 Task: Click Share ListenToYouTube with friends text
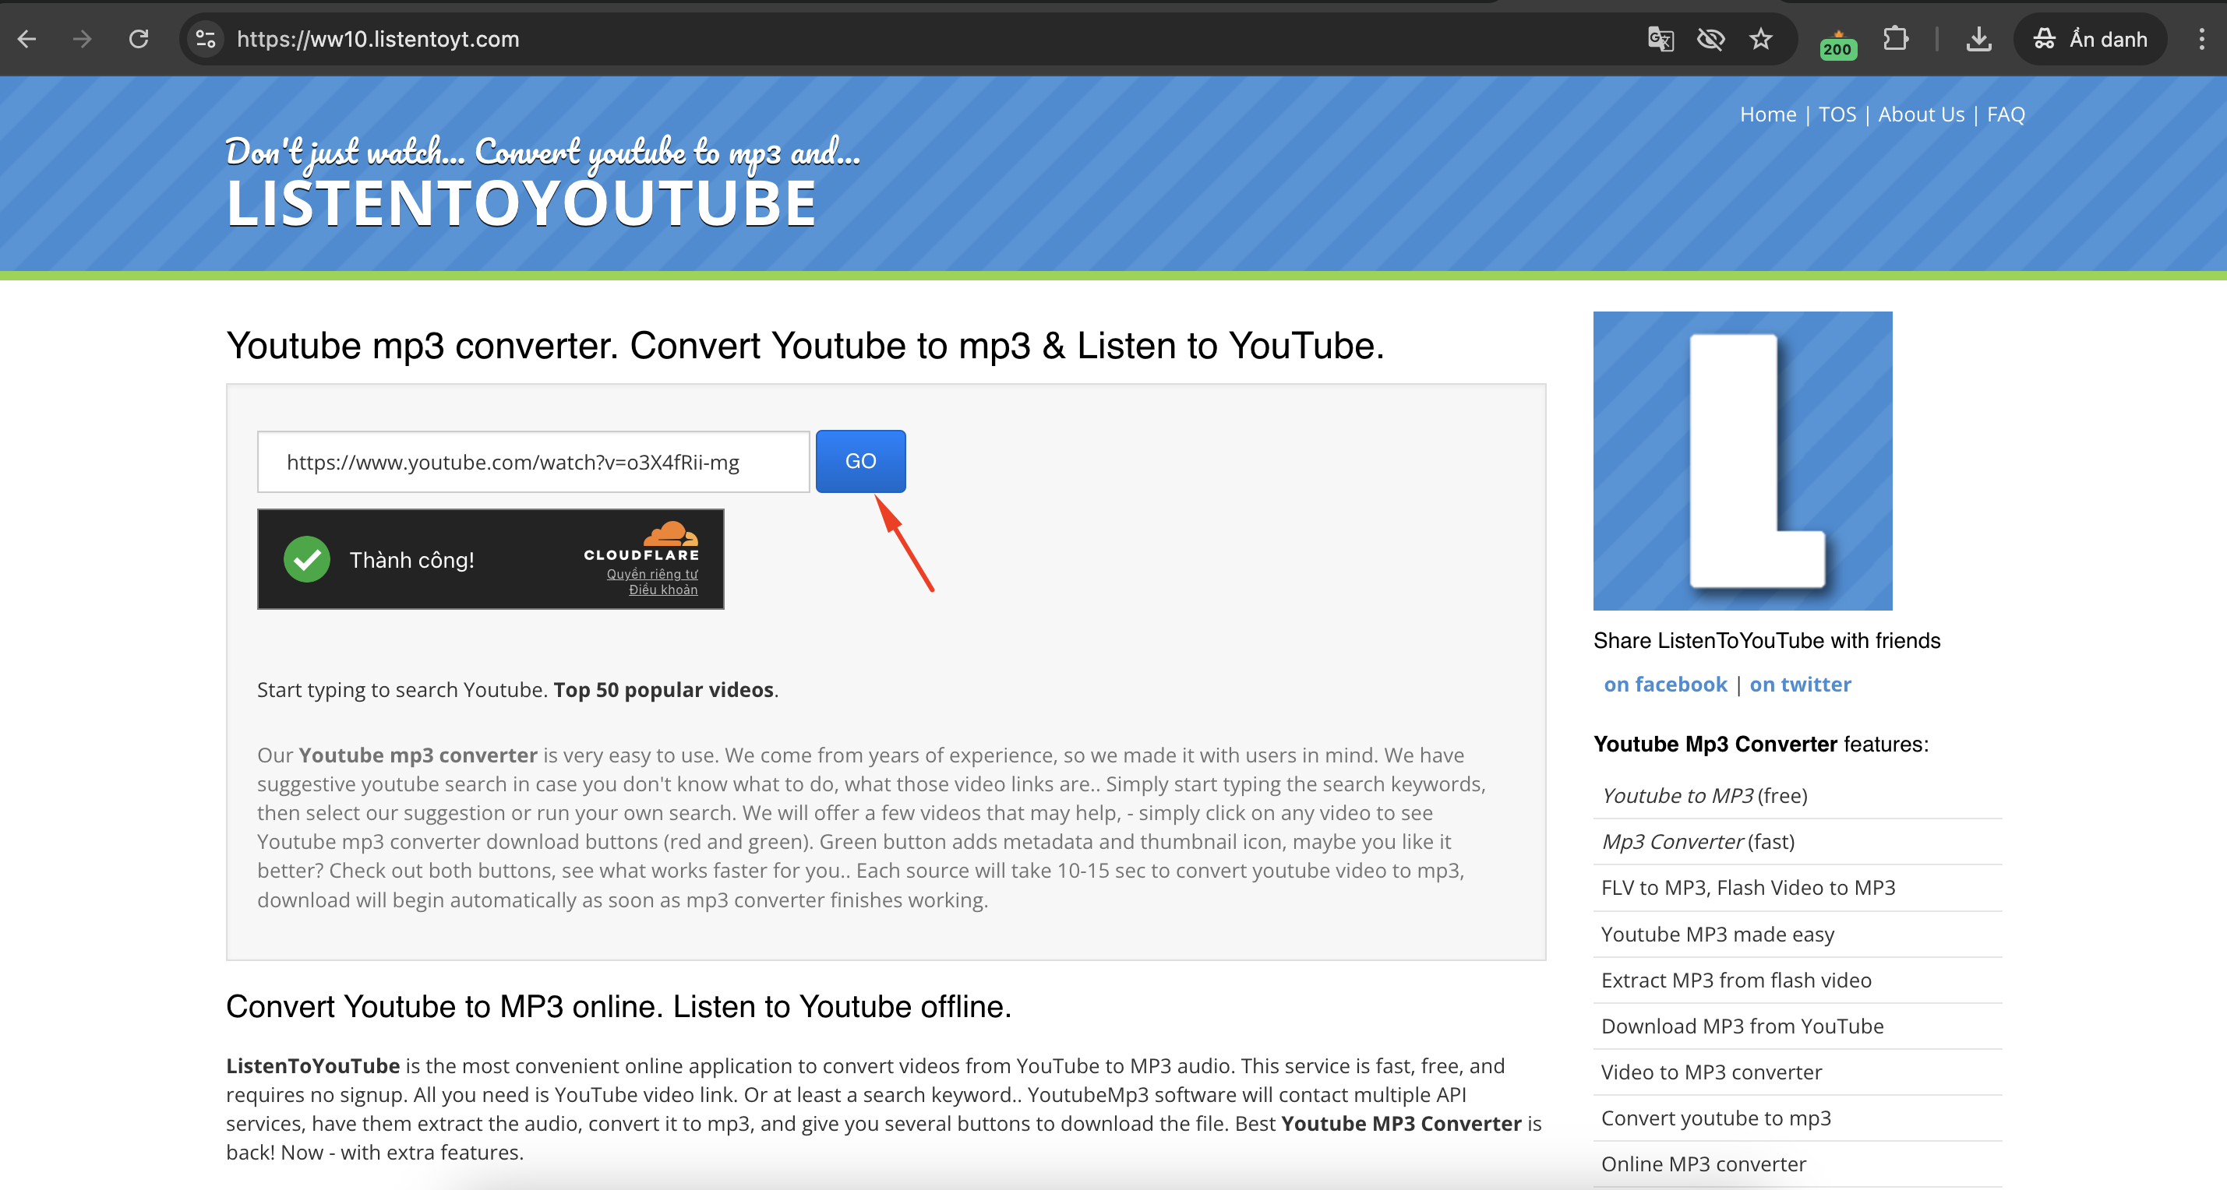1766,640
